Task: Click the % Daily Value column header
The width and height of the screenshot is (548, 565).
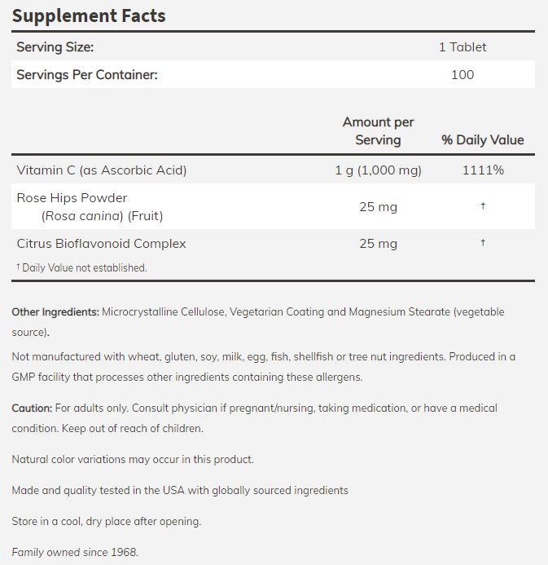Action: [482, 139]
